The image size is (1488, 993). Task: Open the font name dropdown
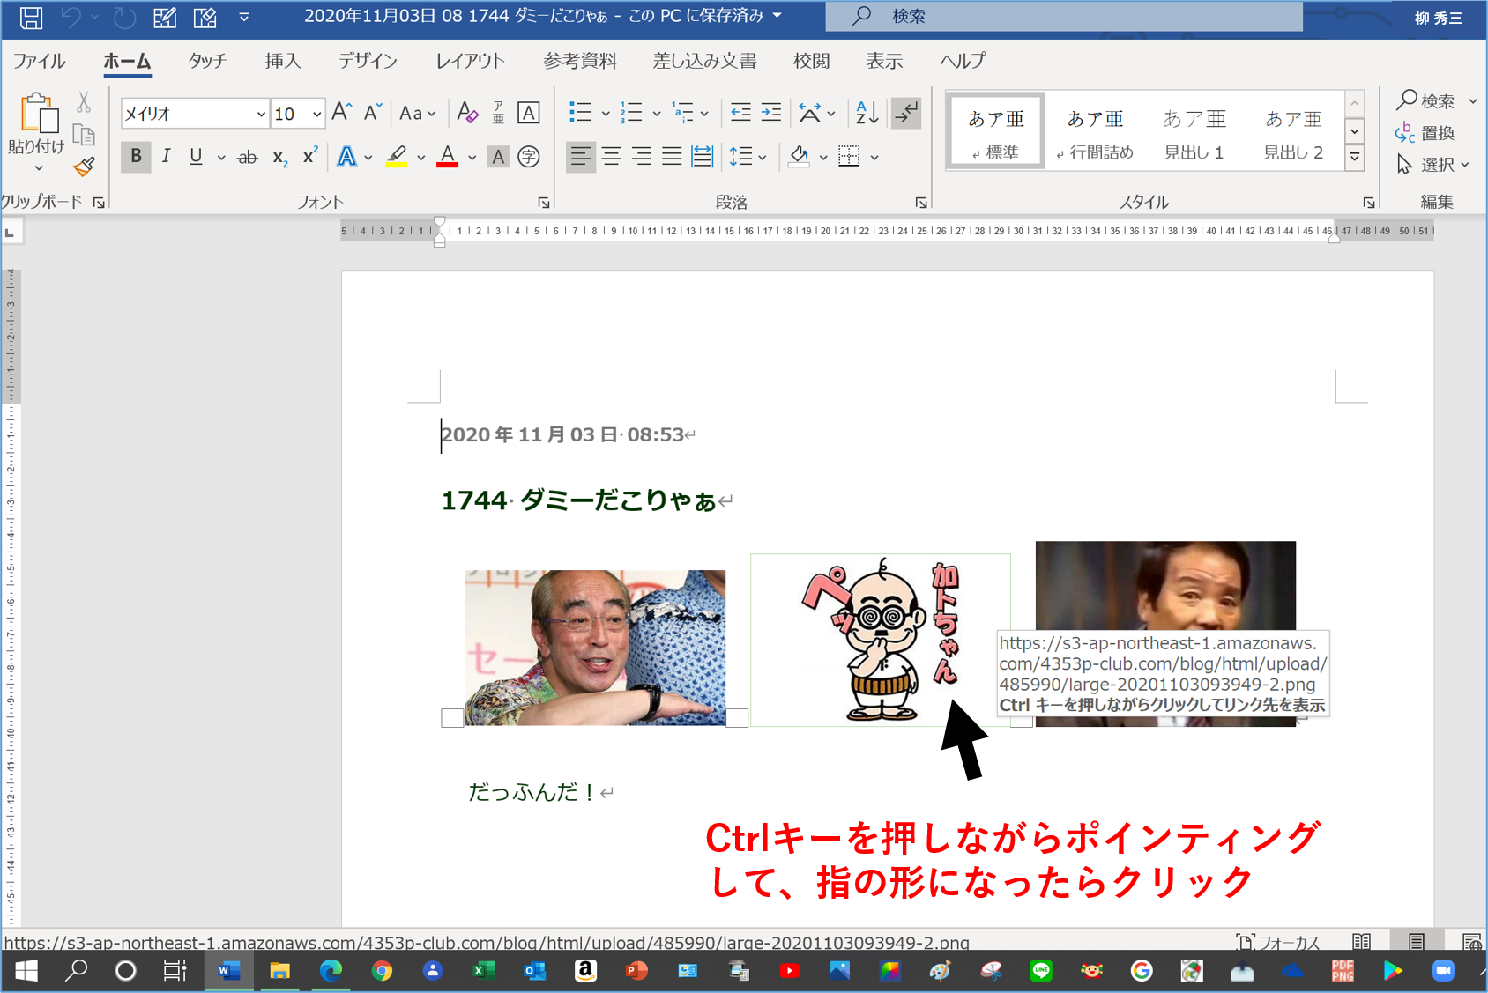[260, 114]
